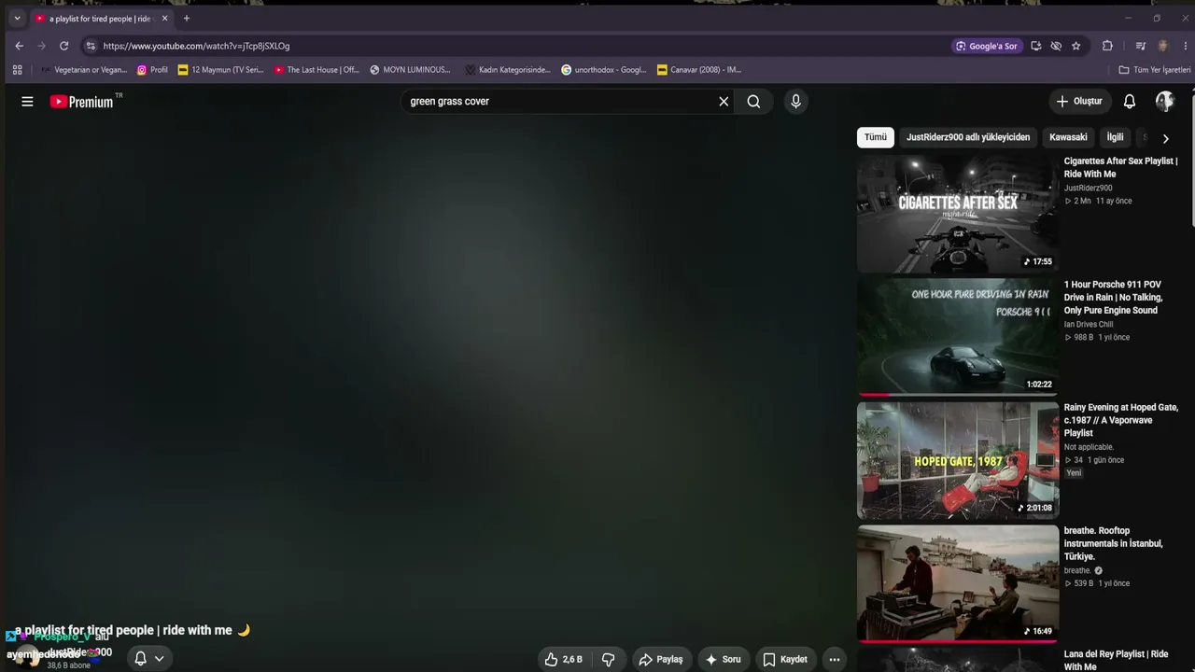1195x672 pixels.
Task: Reload the YouTube page
Action: click(63, 46)
